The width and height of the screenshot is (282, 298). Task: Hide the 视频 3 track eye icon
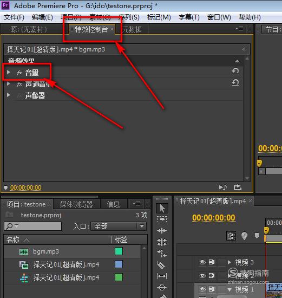pos(202,262)
